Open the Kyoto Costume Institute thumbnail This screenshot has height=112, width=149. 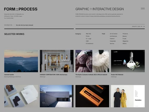[x=92, y=61]
